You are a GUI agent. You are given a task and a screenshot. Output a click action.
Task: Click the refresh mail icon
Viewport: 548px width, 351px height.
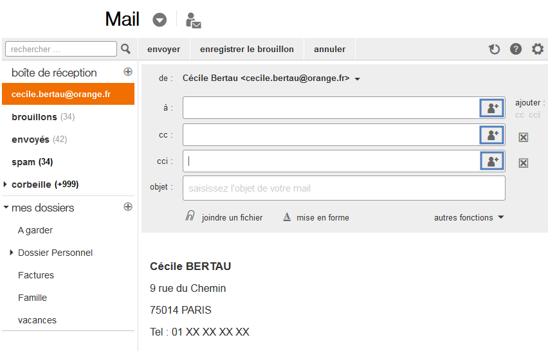pyautogui.click(x=494, y=49)
